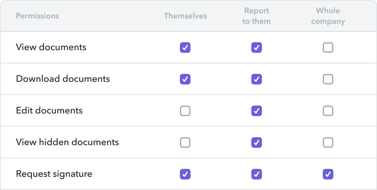The height and width of the screenshot is (190, 377).
Task: Uncheck "Themselves" for Request signature
Action: pyautogui.click(x=185, y=174)
